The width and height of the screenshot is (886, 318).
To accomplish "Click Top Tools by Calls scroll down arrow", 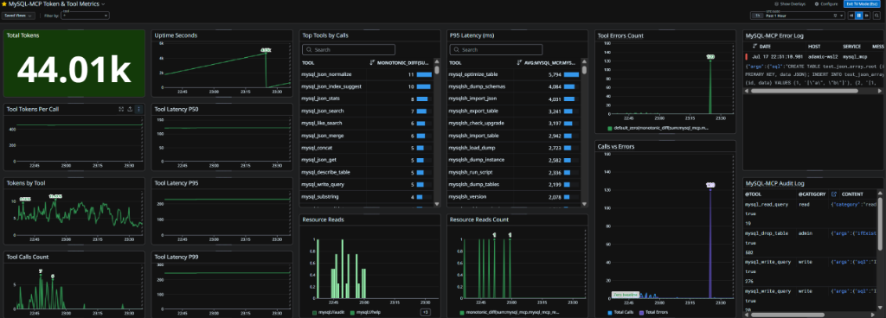I will [x=436, y=204].
